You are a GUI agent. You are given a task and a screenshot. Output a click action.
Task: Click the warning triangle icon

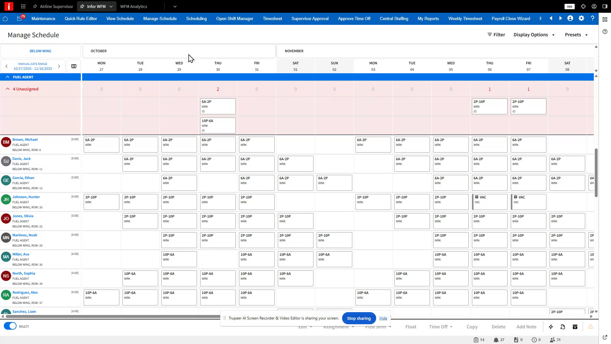coord(591,326)
